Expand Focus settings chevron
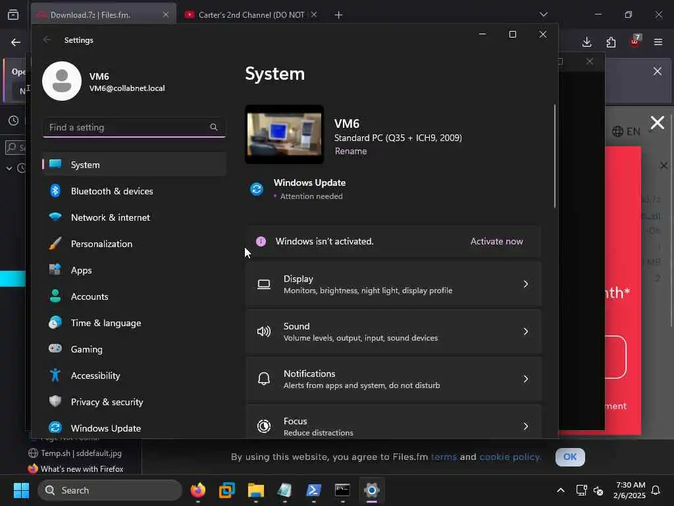 tap(526, 426)
